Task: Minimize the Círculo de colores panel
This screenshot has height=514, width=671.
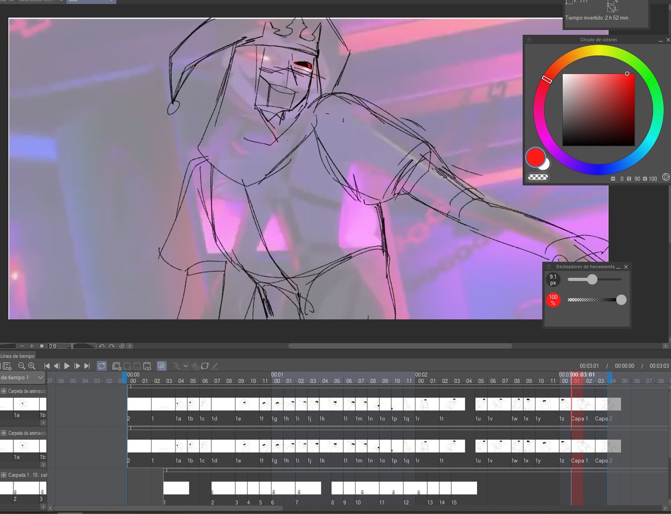Action: [x=660, y=40]
